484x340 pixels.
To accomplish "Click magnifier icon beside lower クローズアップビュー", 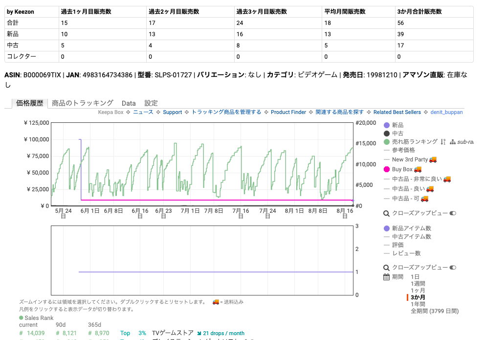I will tap(386, 268).
